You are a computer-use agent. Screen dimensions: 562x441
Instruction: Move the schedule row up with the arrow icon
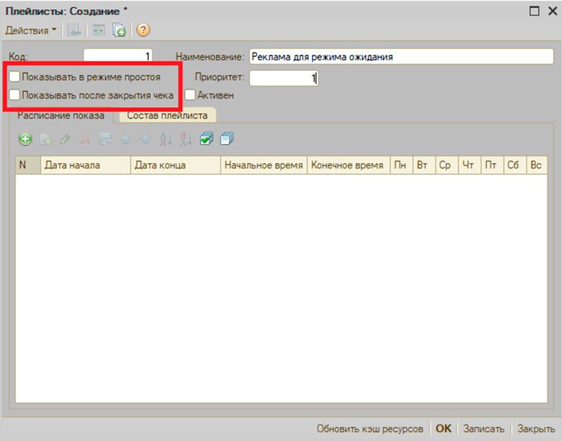pyautogui.click(x=126, y=139)
